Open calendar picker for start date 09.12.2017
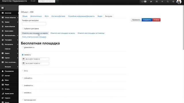Viewport: 184px width, 103px height. pyautogui.click(x=24, y=59)
